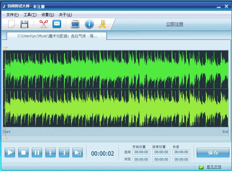Click the 选择 长度 time field
232x171 pixels.
(181, 152)
